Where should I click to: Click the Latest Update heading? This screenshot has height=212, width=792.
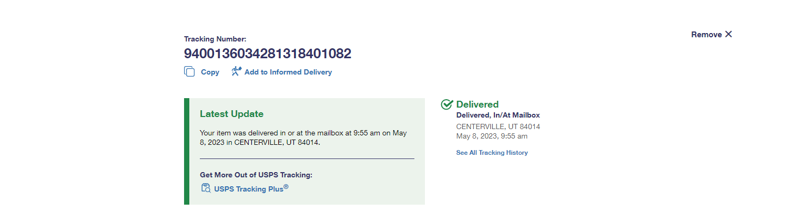coord(231,114)
